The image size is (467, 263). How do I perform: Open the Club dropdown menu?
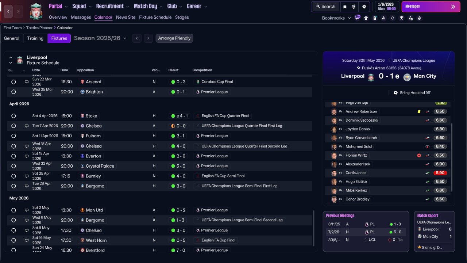tap(175, 6)
